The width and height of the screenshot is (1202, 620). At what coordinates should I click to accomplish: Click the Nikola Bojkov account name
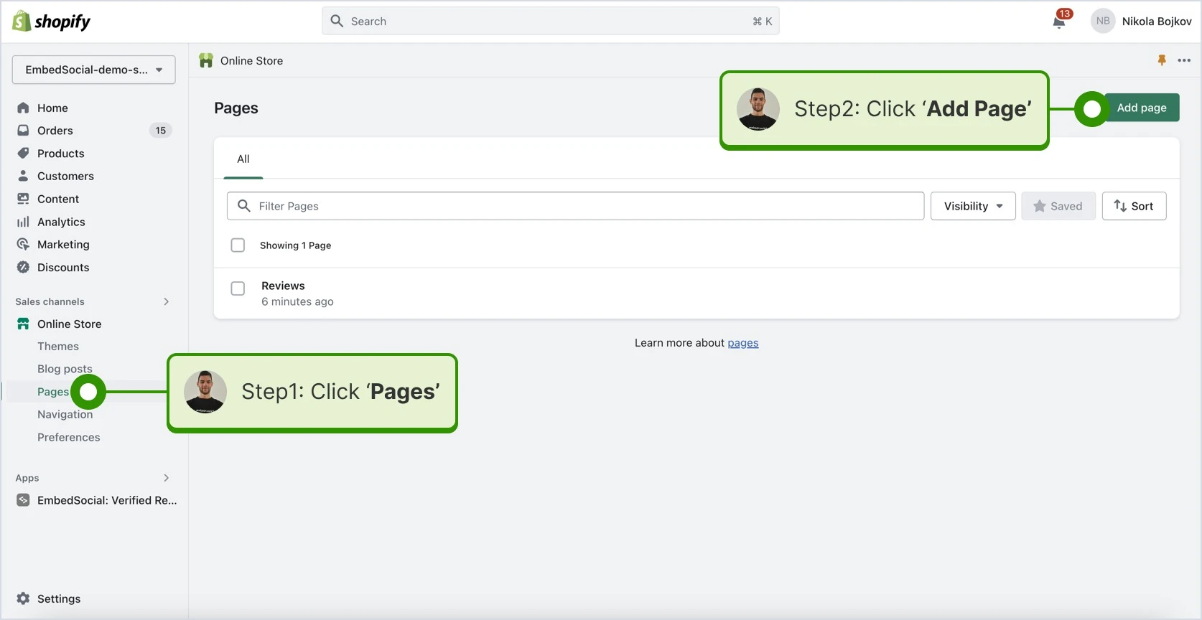coord(1157,22)
